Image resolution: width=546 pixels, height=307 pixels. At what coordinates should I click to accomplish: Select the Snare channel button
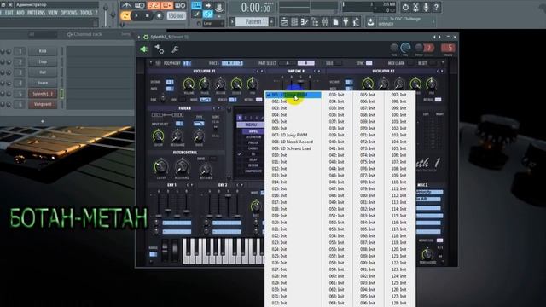[x=43, y=83]
